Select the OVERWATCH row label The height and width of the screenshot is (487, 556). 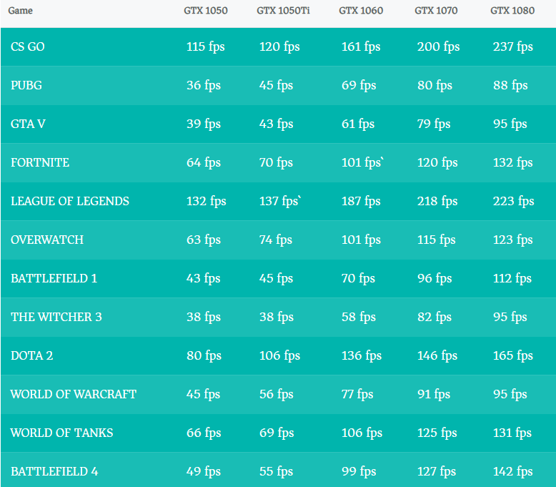[x=47, y=240]
